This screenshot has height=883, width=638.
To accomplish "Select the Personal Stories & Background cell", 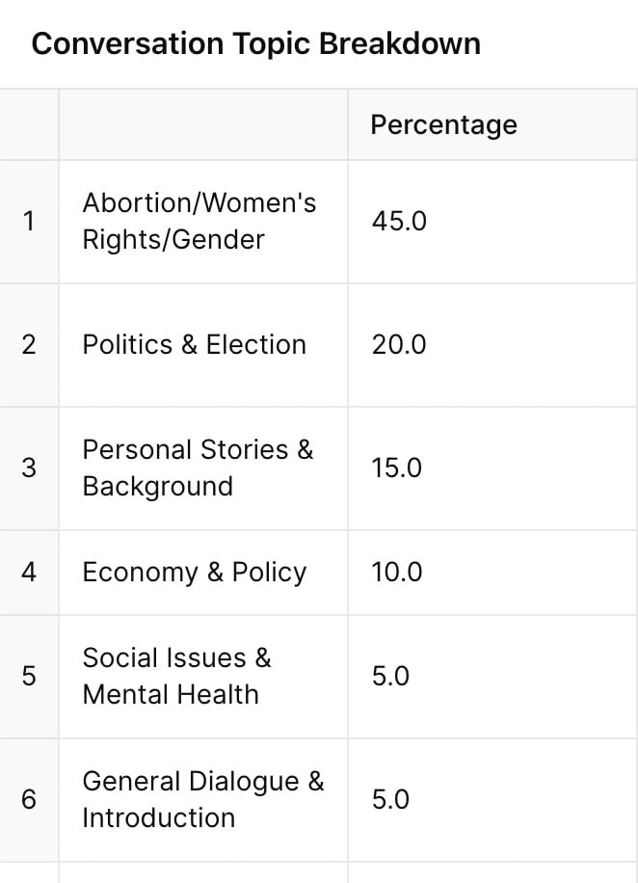I will [x=198, y=468].
